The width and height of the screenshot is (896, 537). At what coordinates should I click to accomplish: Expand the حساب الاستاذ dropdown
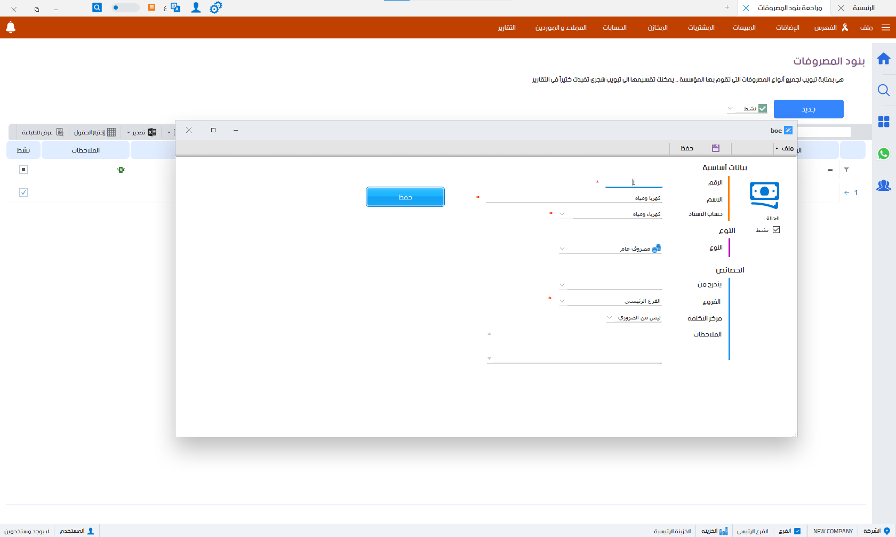click(562, 214)
